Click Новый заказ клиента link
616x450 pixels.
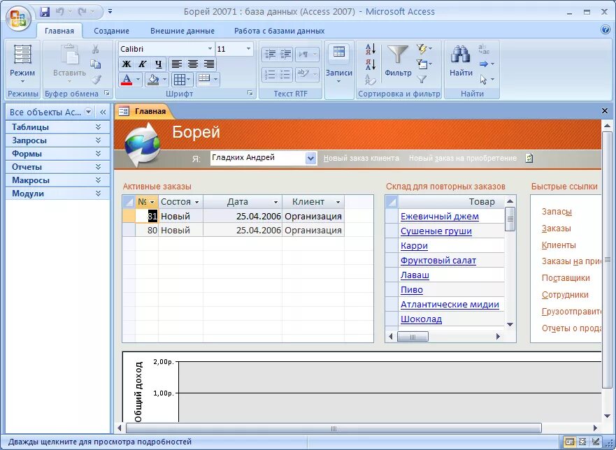[361, 158]
